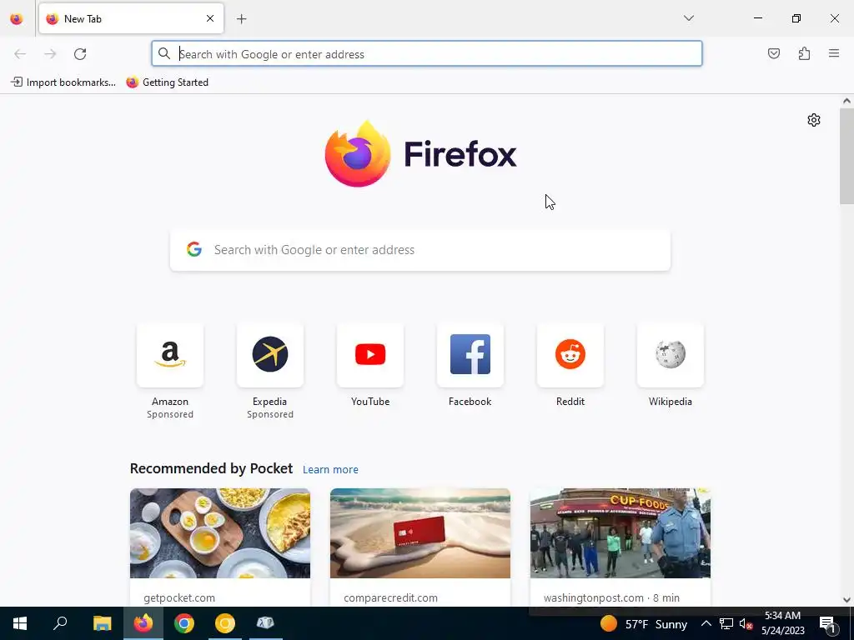Open the rightmost pinned taskbar app icon
The height and width of the screenshot is (640, 854).
click(x=265, y=623)
